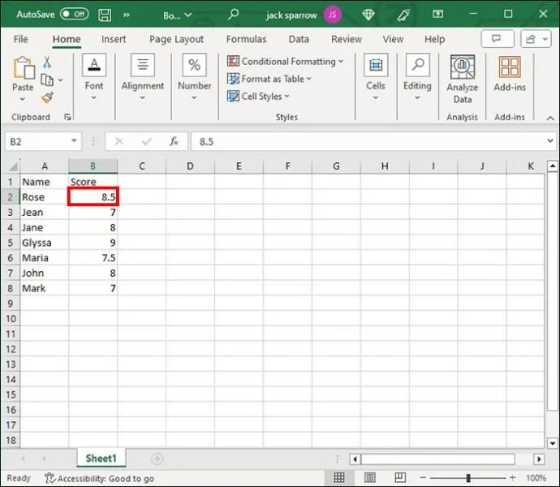Open the search magnifier in title bar
The image size is (560, 487).
coord(234,14)
